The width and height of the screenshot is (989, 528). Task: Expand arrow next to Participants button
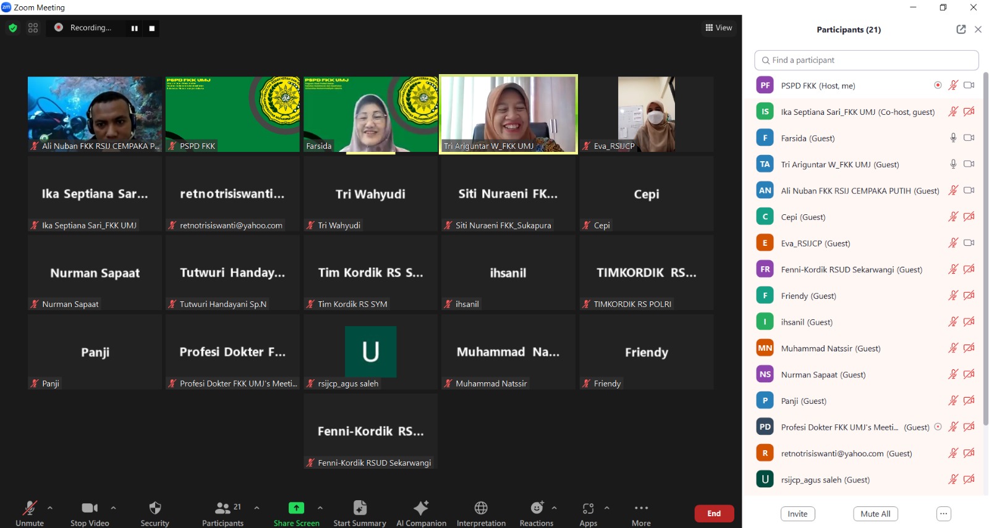pos(257,508)
